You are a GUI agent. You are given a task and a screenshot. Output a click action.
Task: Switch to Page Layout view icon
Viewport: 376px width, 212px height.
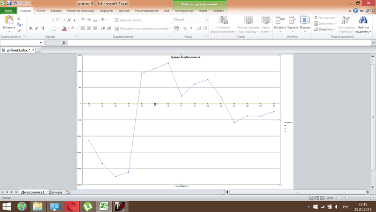(x=317, y=198)
